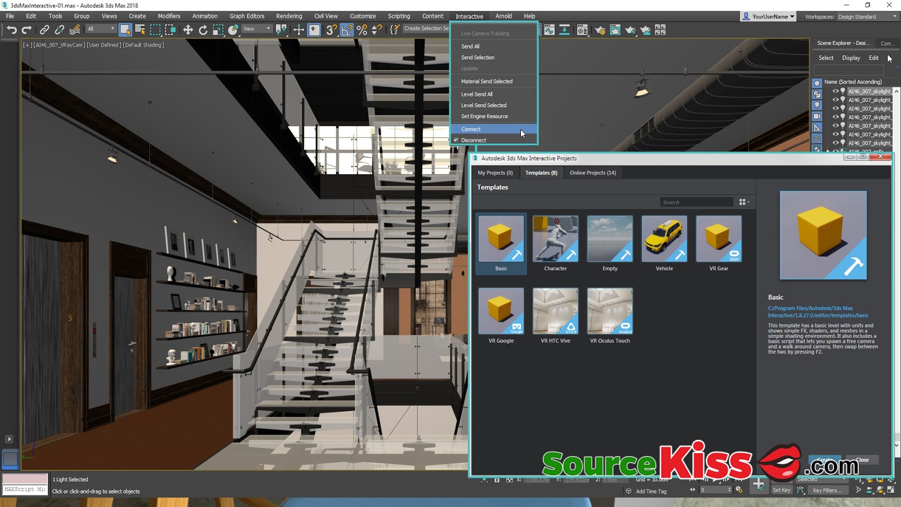901x507 pixels.
Task: Select the VR HTC Vive template thumbnail
Action: pos(555,311)
